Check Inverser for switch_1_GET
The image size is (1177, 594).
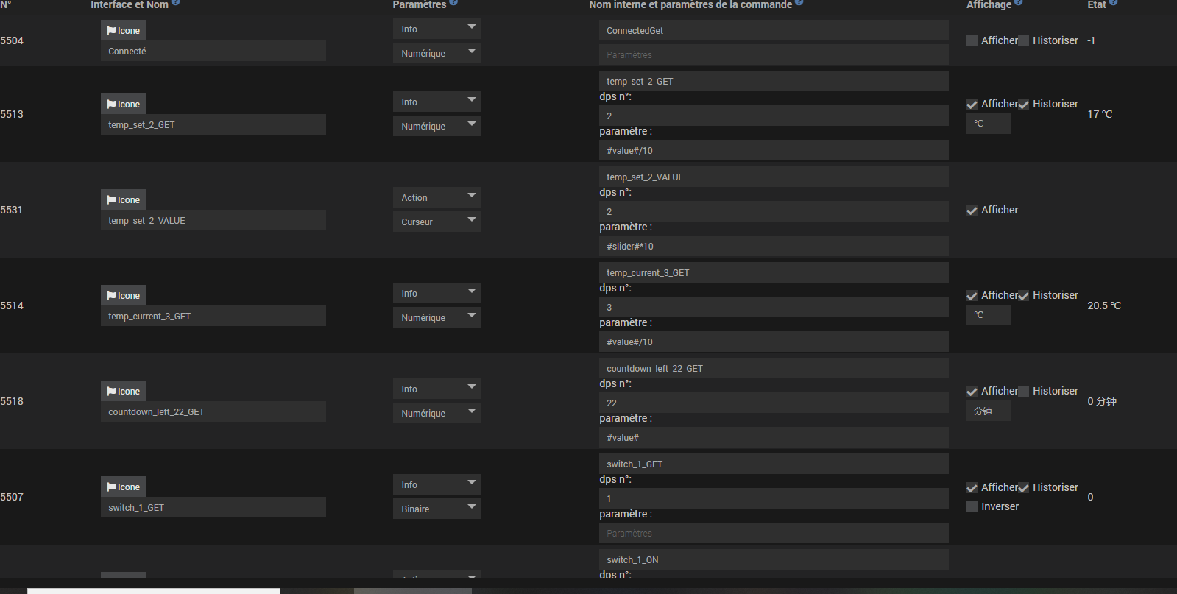[x=972, y=507]
